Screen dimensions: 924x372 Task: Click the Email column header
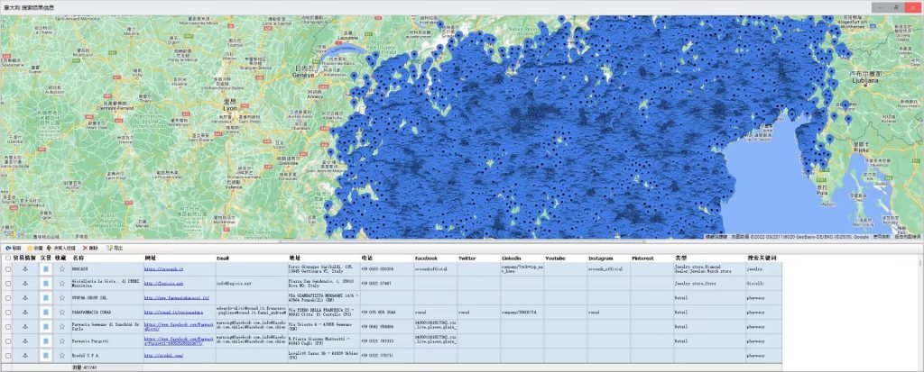[x=224, y=259]
